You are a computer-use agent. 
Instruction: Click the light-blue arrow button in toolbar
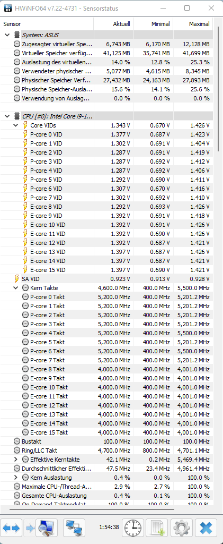(30, 528)
